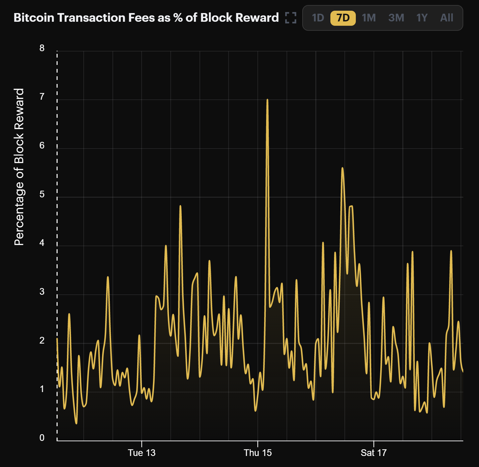
Task: Select the 1M range in the time selector
Action: pyautogui.click(x=369, y=18)
